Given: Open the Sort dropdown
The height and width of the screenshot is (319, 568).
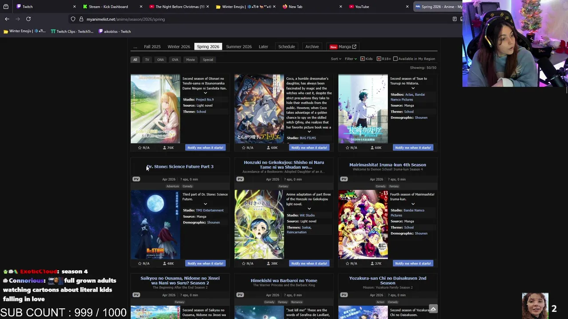Looking at the screenshot, I should 336,59.
